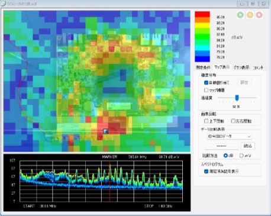Click the yellow pause measurement button
This screenshot has width=271, height=216.
click(250, 15)
